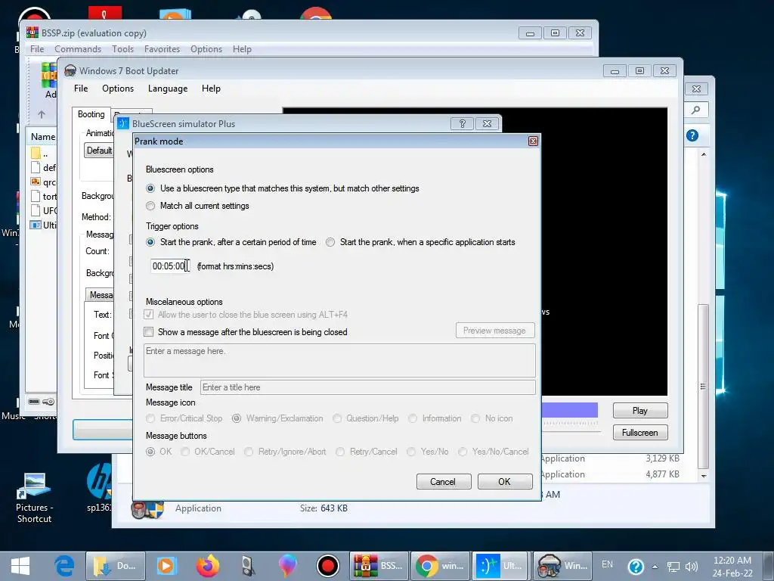Click Play button in Windows 7 Boot Updater
774x581 pixels.
(x=640, y=411)
